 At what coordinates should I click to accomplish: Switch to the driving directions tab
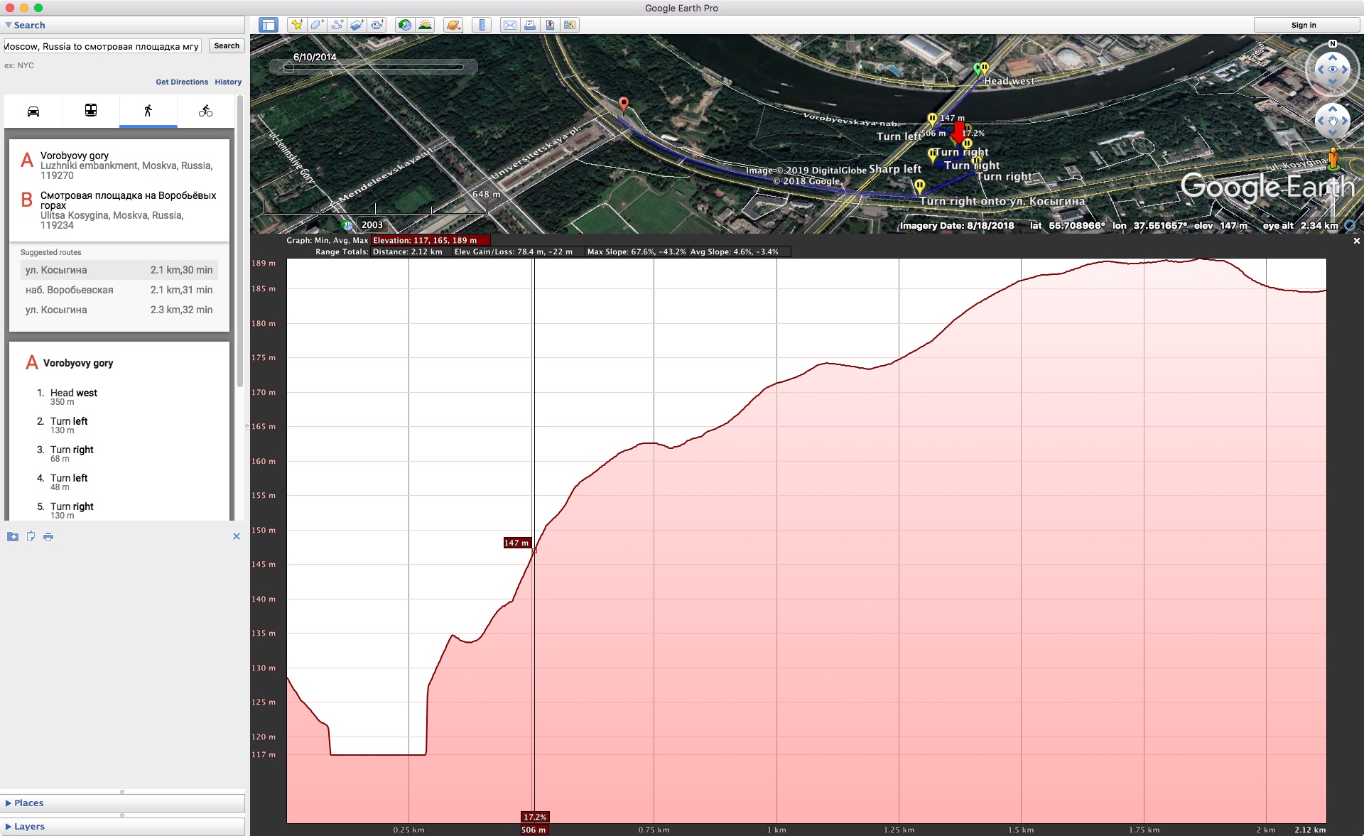pyautogui.click(x=33, y=111)
